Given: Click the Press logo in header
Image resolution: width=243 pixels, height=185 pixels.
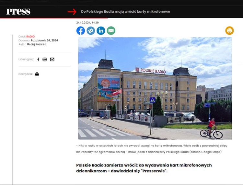Looking at the screenshot, I should click(x=18, y=12).
